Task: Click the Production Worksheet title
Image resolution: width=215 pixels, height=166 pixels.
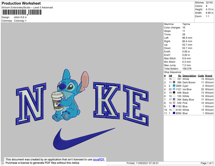Action: point(21,3)
